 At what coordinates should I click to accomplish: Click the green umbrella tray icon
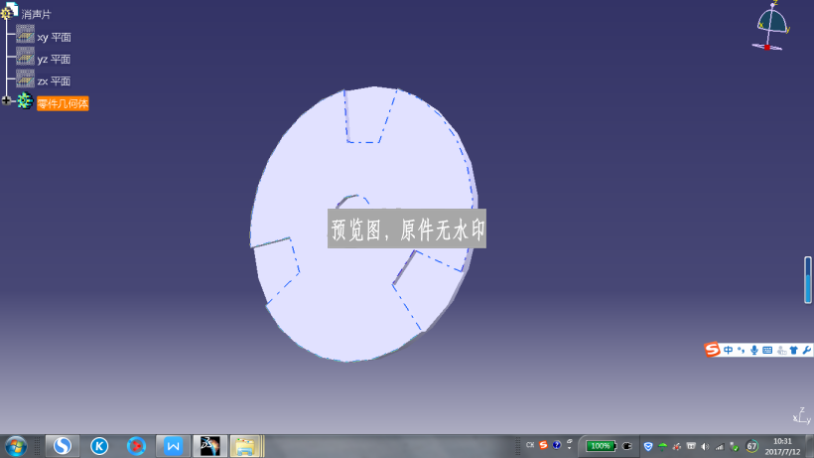click(662, 447)
